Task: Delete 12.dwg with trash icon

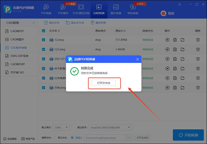Action: click(x=198, y=40)
